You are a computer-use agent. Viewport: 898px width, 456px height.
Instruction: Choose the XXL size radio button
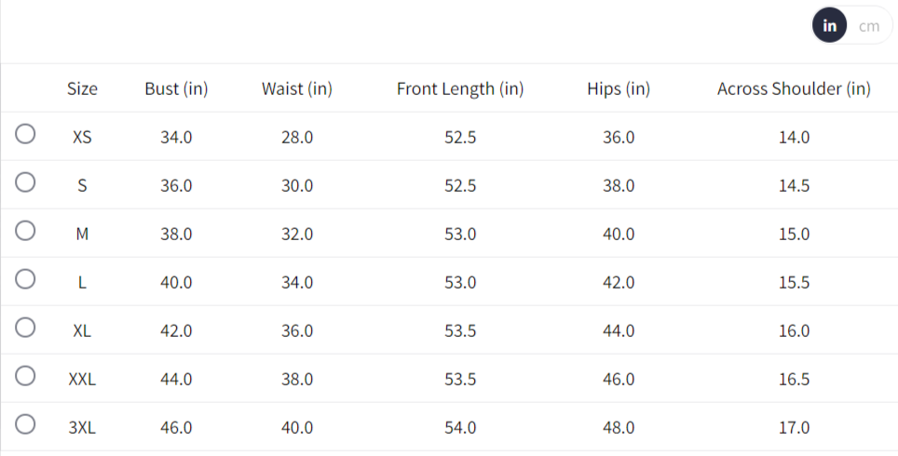coord(26,378)
